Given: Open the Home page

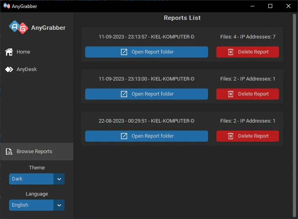Looking at the screenshot, I should 37,52.
